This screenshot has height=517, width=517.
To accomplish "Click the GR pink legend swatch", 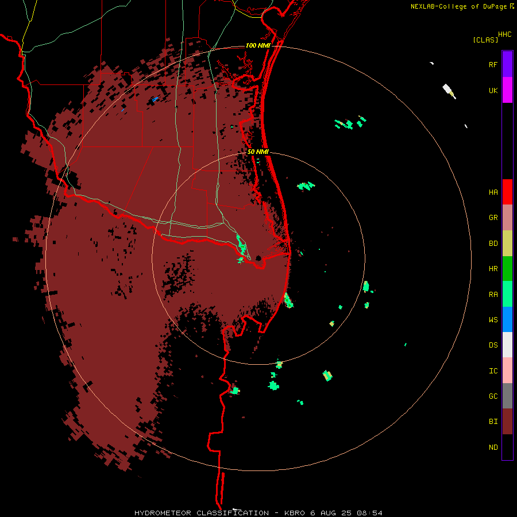I will pyautogui.click(x=507, y=218).
